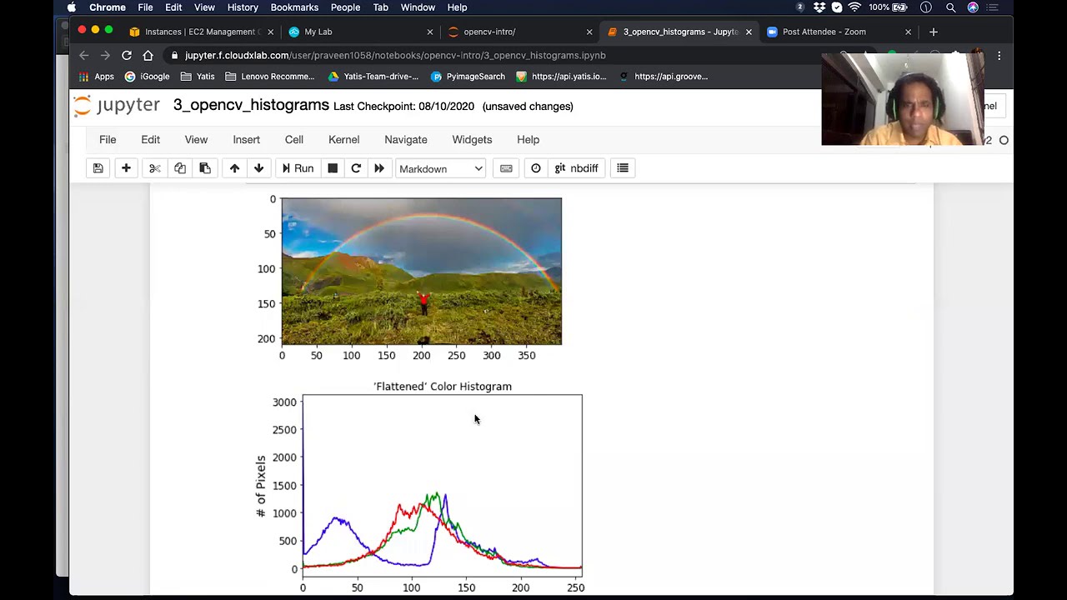Open the Yatis bookmarks folder
The height and width of the screenshot is (600, 1067).
(198, 77)
